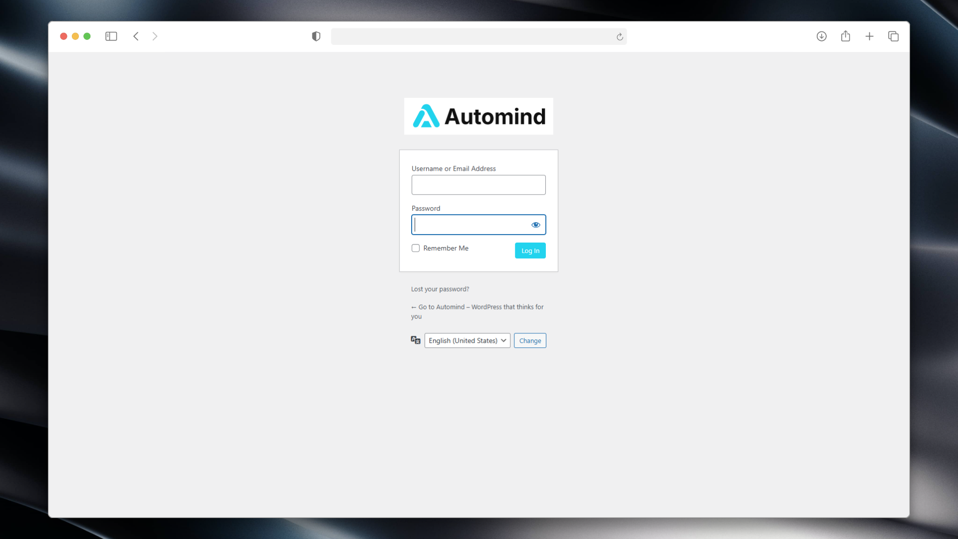Show the password with the eye toggle
Viewport: 958px width, 539px height.
535,225
